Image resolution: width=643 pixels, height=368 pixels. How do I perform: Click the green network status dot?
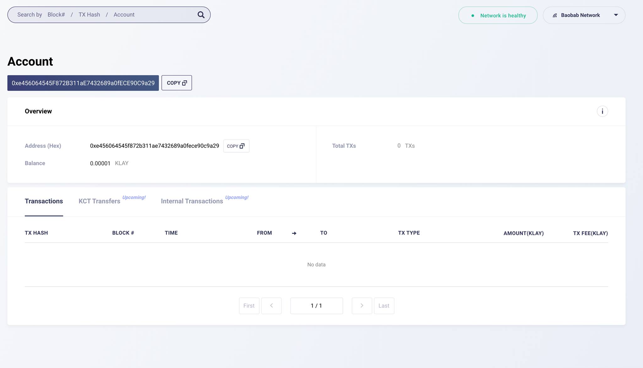473,16
